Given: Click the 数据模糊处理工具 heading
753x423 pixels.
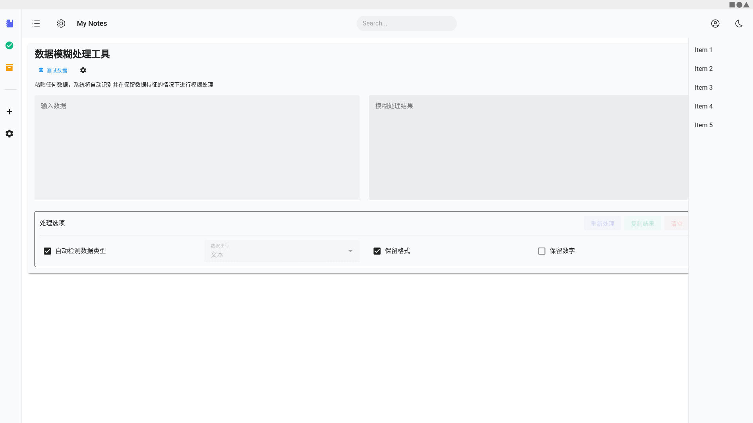Looking at the screenshot, I should [x=72, y=54].
